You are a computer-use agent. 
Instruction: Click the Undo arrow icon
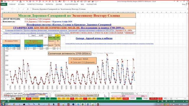coord(9,1)
